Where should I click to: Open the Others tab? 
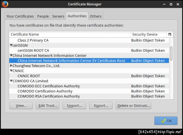95,16
